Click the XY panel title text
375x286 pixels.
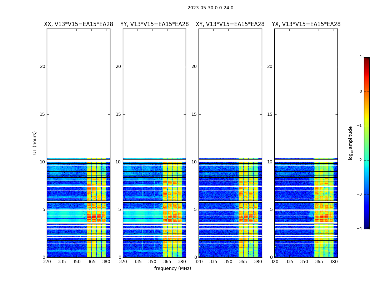tap(230, 24)
